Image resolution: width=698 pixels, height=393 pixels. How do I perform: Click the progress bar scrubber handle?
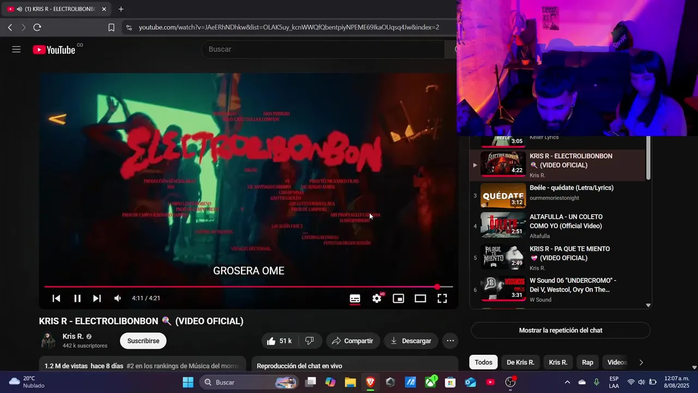coord(437,287)
